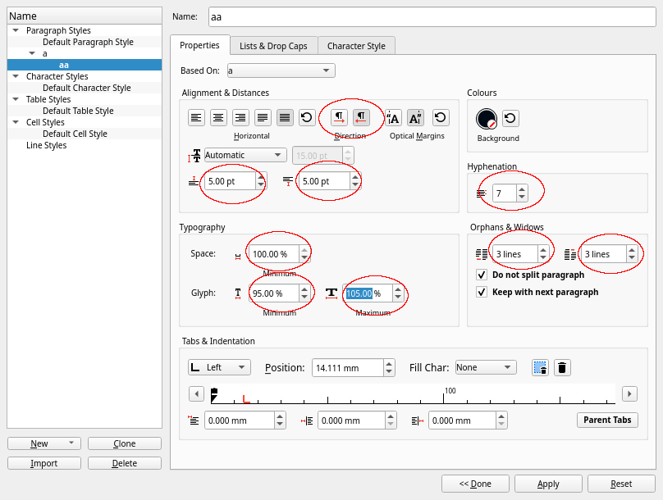Viewport: 663px width, 500px height.
Task: Uncheck Do not split paragraph
Action: tap(482, 275)
